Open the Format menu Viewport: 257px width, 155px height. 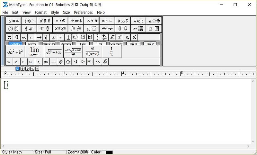tap(41, 13)
